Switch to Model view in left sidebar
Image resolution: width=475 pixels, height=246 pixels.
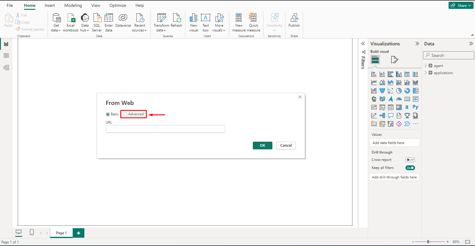pyautogui.click(x=6, y=68)
